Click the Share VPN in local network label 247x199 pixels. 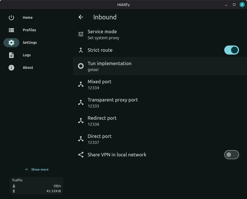[117, 155]
